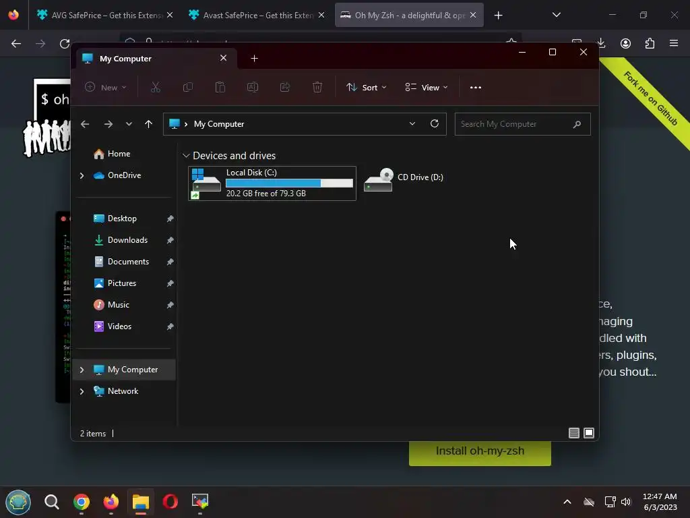Open recent locations chevron dropdown

(129, 124)
